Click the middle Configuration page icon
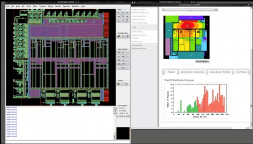 (x=123, y=36)
